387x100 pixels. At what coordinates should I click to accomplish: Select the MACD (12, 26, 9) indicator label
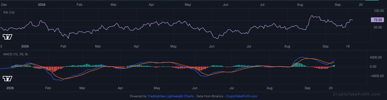pyautogui.click(x=15, y=54)
